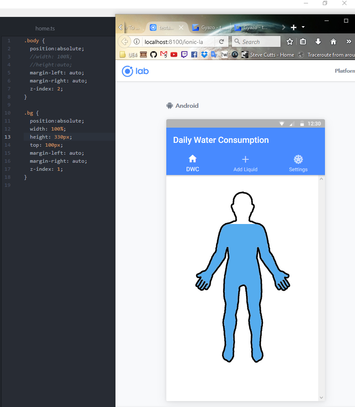Image resolution: width=355 pixels, height=407 pixels.
Task: Expand the list-all-tabs dropdown arrow
Action: (303, 27)
